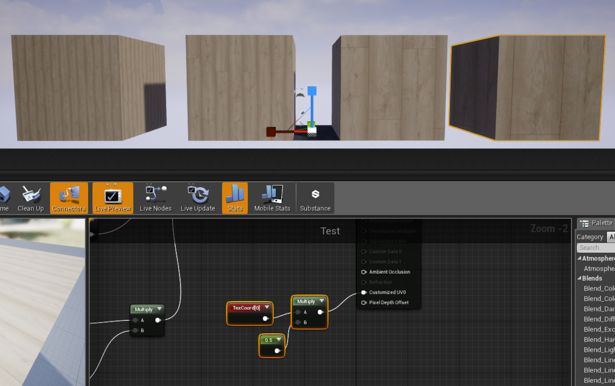Viewport: 615px width, 386px height.
Task: Click the Pixel Depth Offset pin
Action: 363,303
